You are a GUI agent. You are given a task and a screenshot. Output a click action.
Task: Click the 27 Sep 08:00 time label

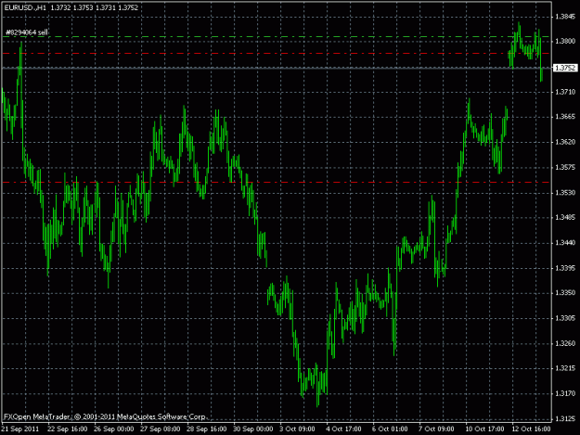[161, 429]
